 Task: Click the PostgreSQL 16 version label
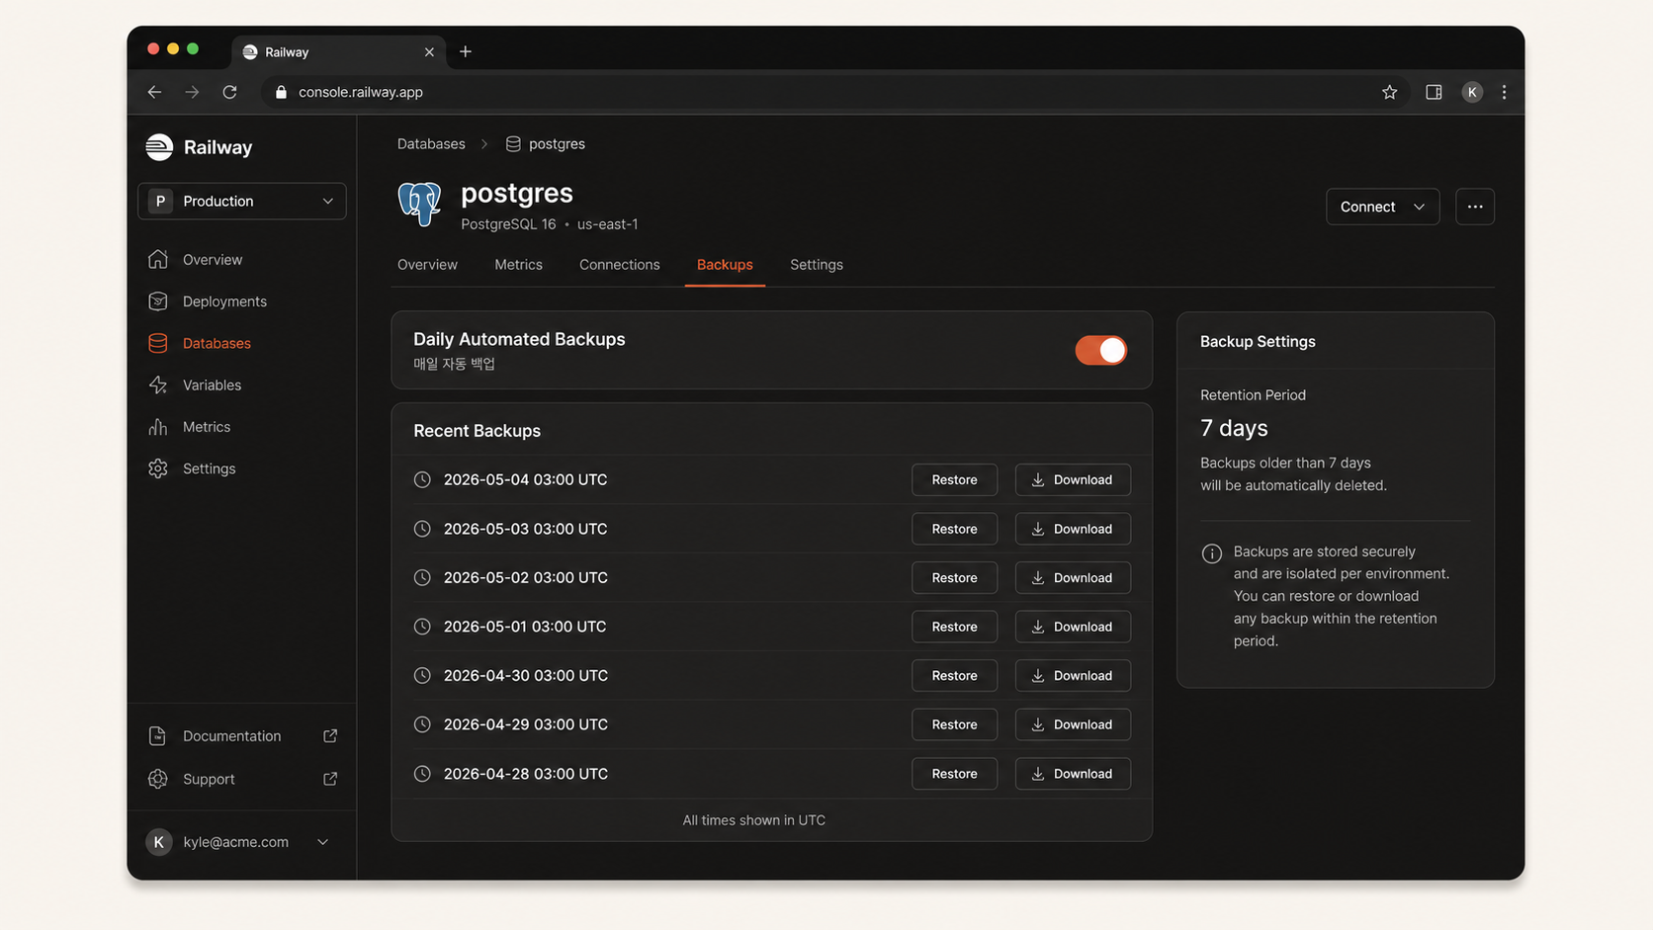pyautogui.click(x=508, y=224)
